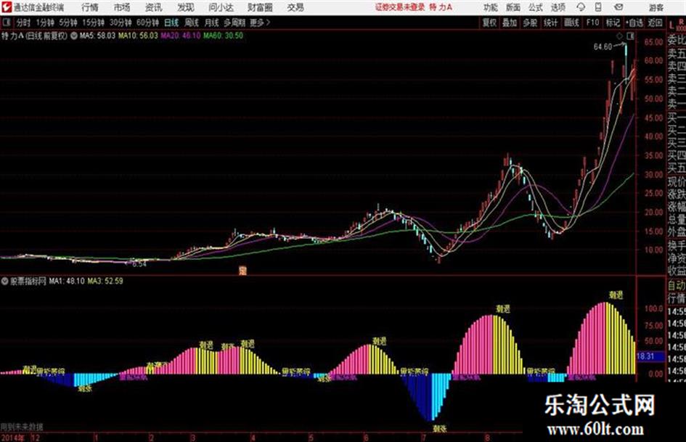Open the 交易 menu
This screenshot has height=442, width=686.
click(x=295, y=7)
